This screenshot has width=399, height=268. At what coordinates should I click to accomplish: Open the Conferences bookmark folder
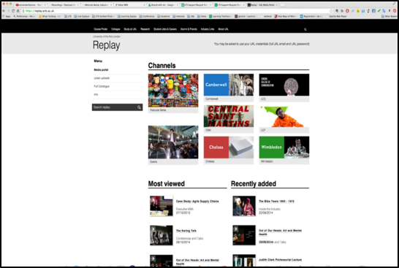tap(147, 16)
